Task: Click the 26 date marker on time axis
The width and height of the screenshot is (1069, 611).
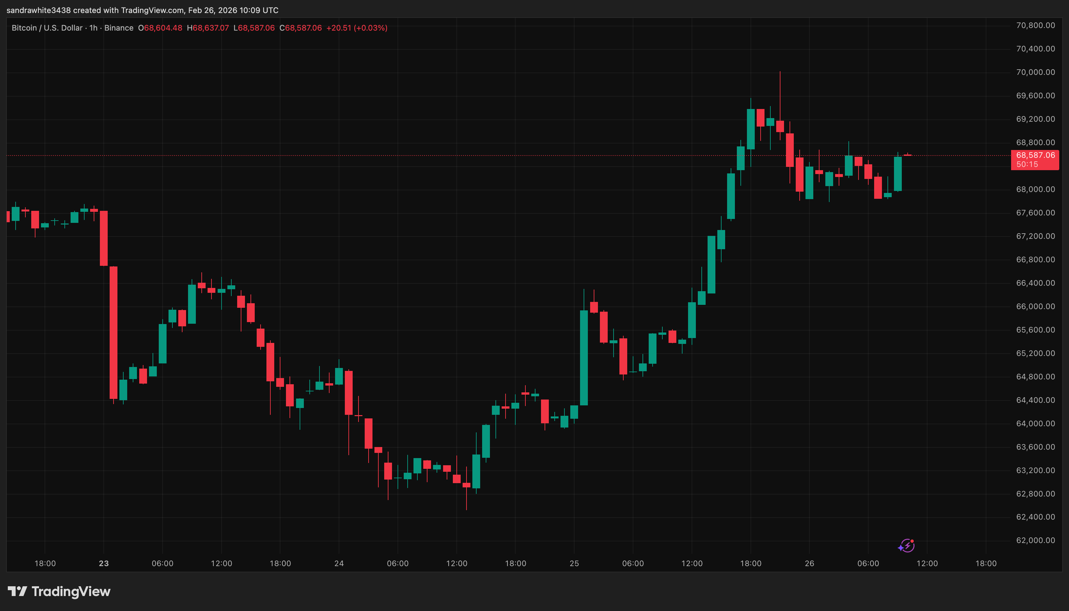Action: tap(810, 563)
